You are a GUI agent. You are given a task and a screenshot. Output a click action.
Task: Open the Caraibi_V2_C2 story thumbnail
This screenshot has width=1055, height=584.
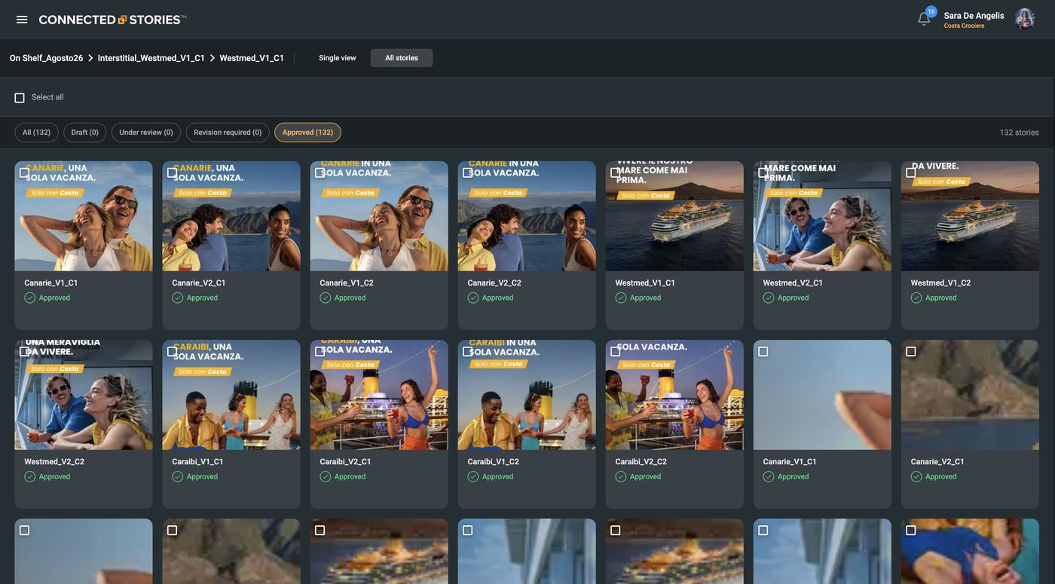tap(674, 395)
